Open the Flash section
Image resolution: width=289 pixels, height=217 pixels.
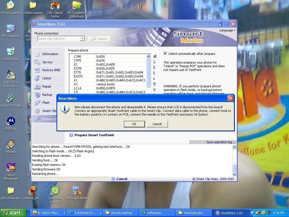coord(46,103)
